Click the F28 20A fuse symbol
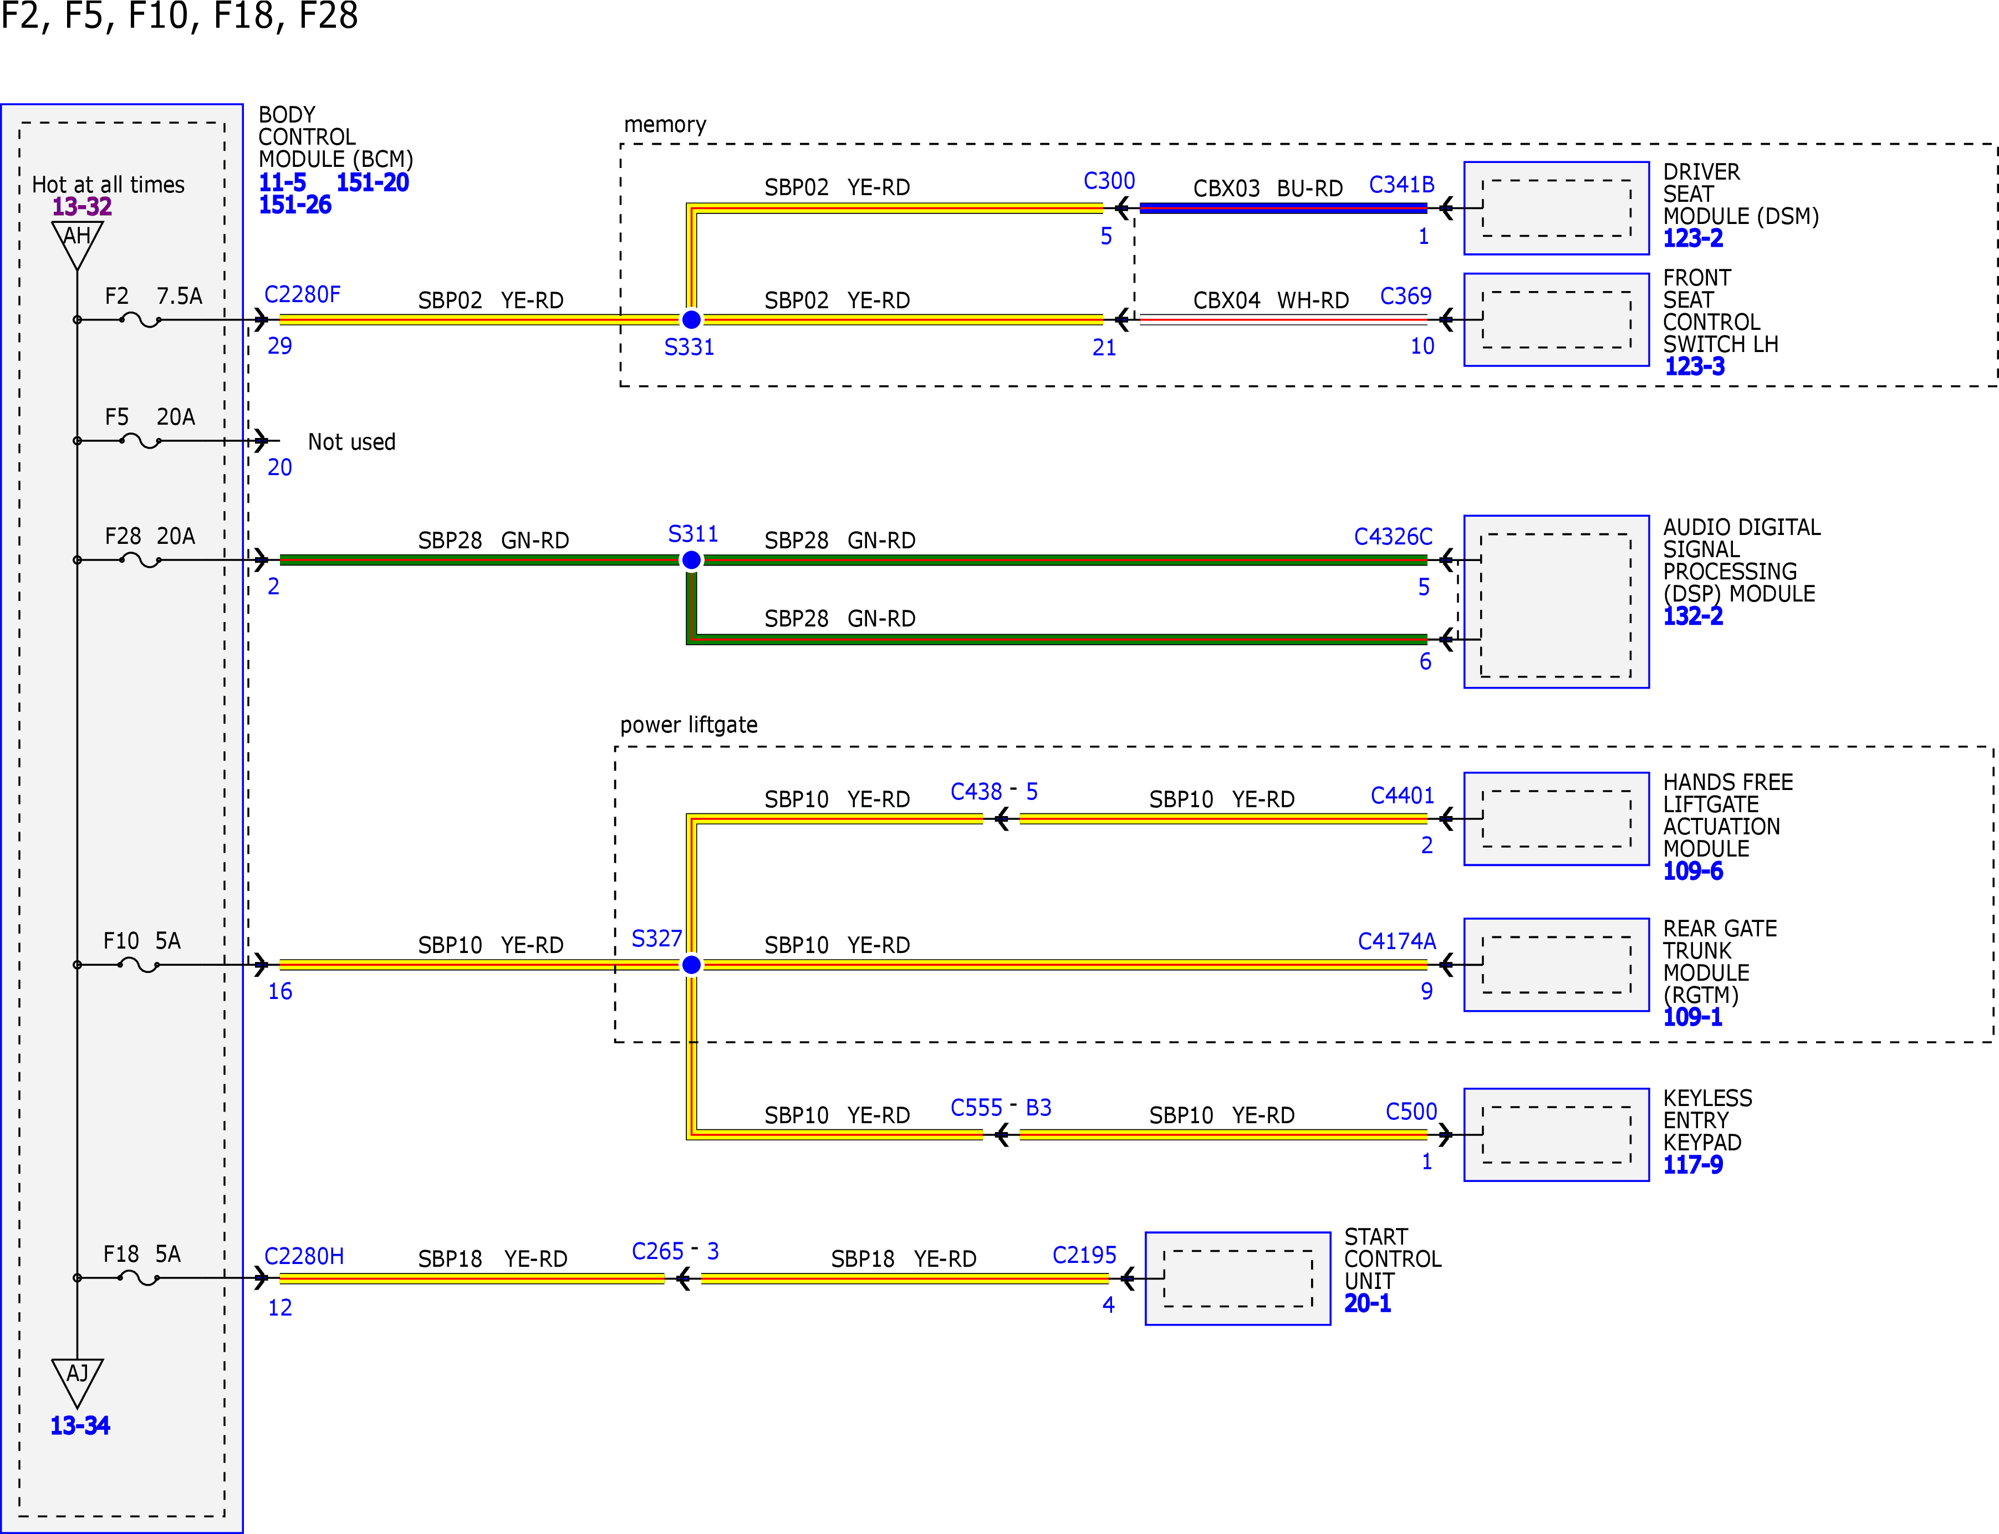 (140, 560)
